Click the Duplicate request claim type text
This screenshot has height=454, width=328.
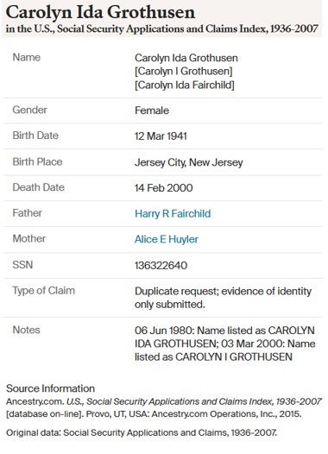coord(223,298)
